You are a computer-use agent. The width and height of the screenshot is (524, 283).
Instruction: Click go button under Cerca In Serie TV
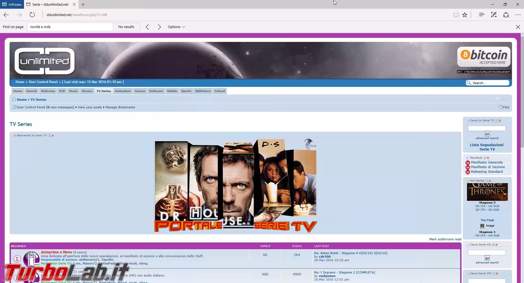click(x=487, y=134)
